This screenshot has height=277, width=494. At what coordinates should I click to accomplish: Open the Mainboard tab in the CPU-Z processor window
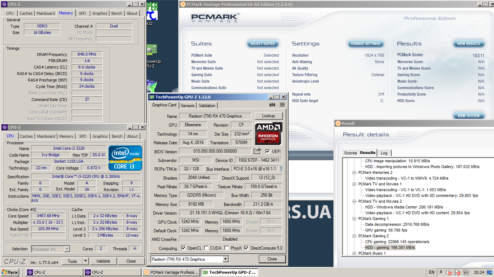click(46, 136)
